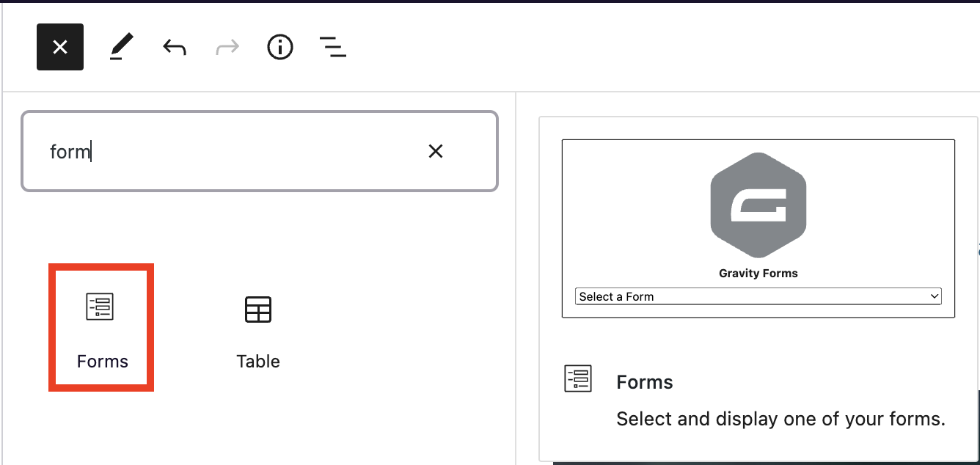Open the Tools pencil menu
Image resolution: width=980 pixels, height=465 pixels.
point(121,48)
